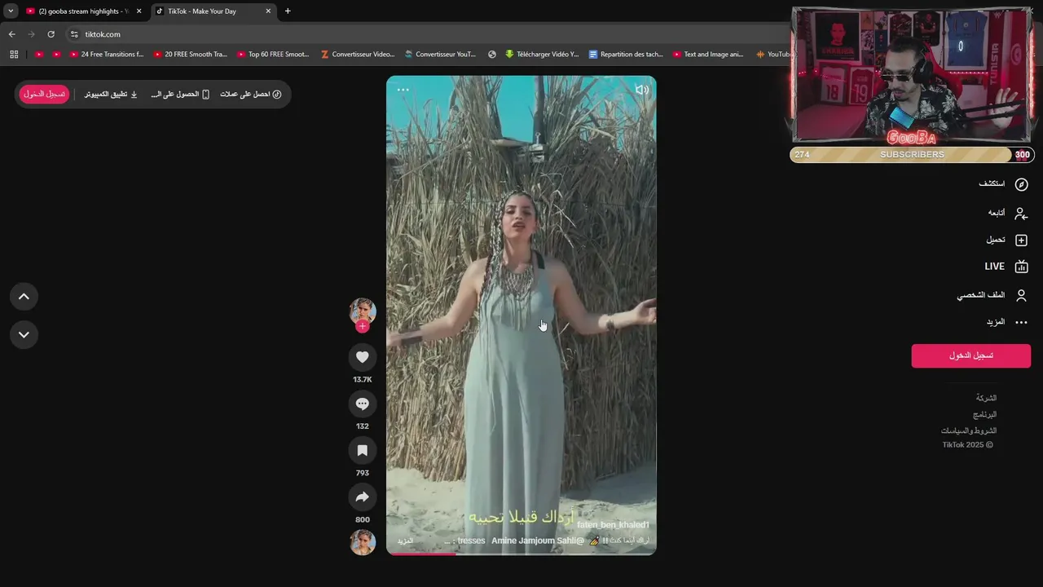
Task: Open the tab search dropdown arrow
Action: point(11,11)
